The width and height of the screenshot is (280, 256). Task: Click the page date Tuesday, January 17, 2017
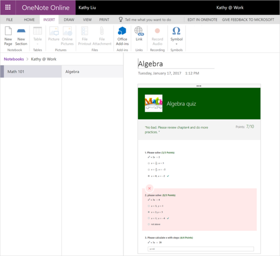tap(159, 73)
